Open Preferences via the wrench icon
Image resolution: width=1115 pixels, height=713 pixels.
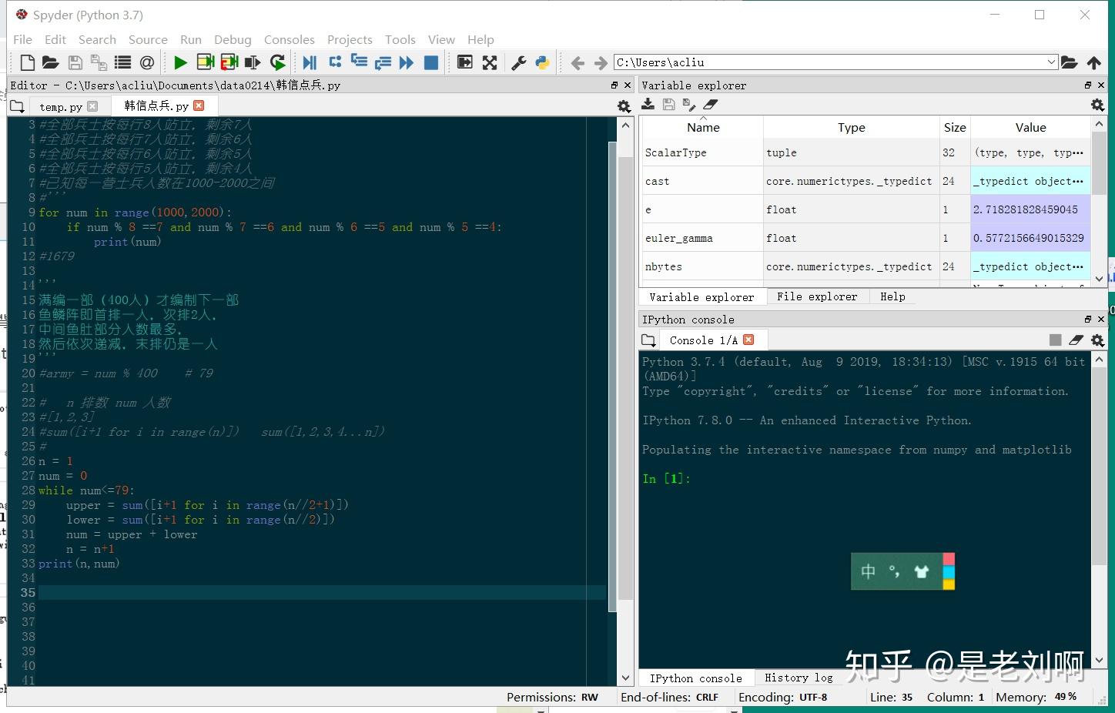pyautogui.click(x=519, y=62)
